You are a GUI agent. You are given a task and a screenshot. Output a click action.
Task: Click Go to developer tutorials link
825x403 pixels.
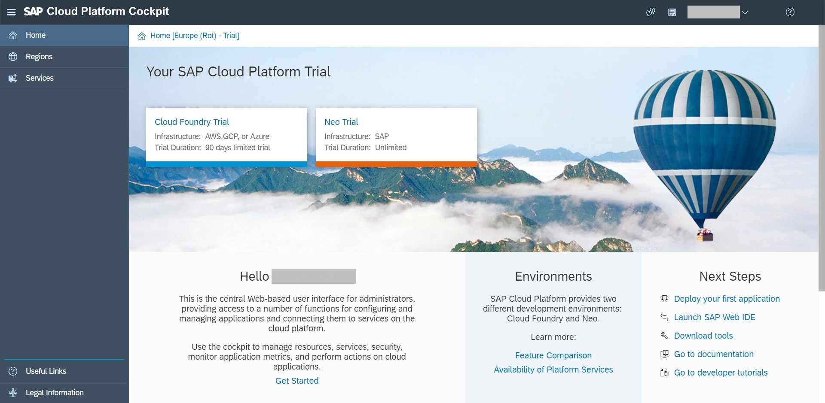(721, 373)
